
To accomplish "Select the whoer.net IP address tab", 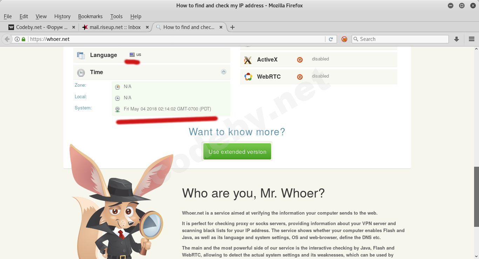I will [x=189, y=27].
